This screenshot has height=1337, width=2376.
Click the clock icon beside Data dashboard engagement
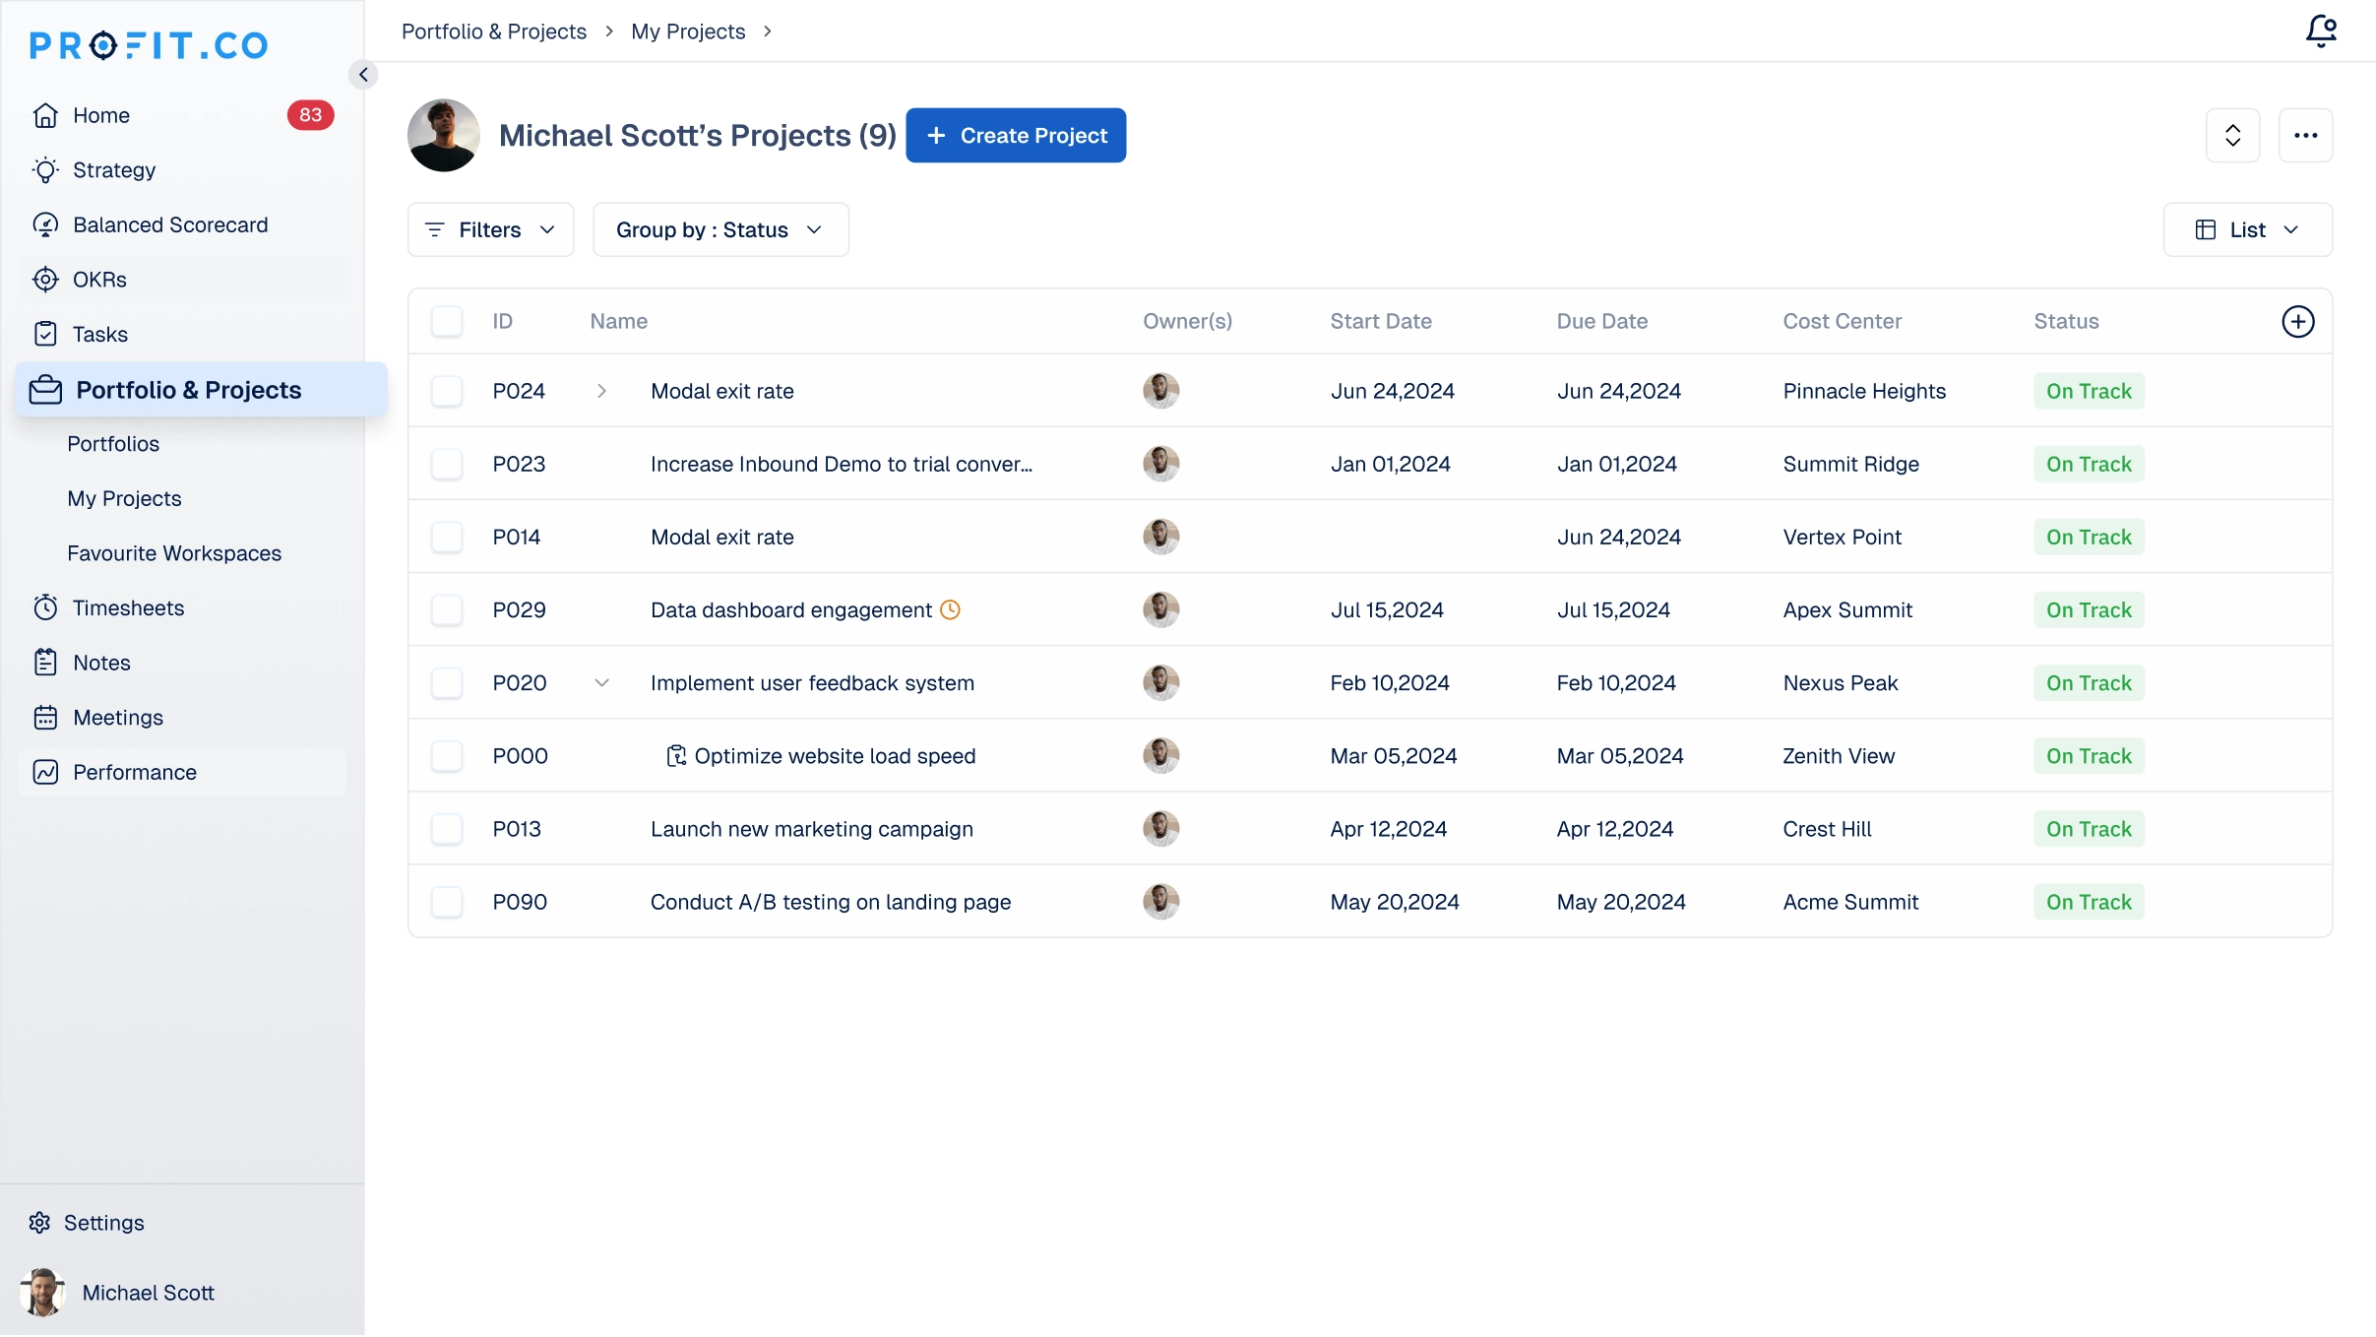point(950,610)
